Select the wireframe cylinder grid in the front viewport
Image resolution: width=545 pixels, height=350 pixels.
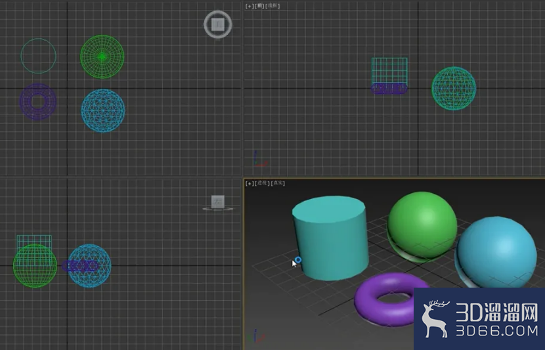389,70
